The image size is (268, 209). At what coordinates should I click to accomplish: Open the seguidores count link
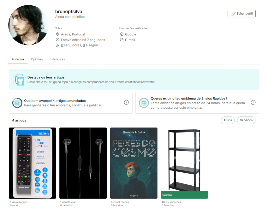pos(62,45)
